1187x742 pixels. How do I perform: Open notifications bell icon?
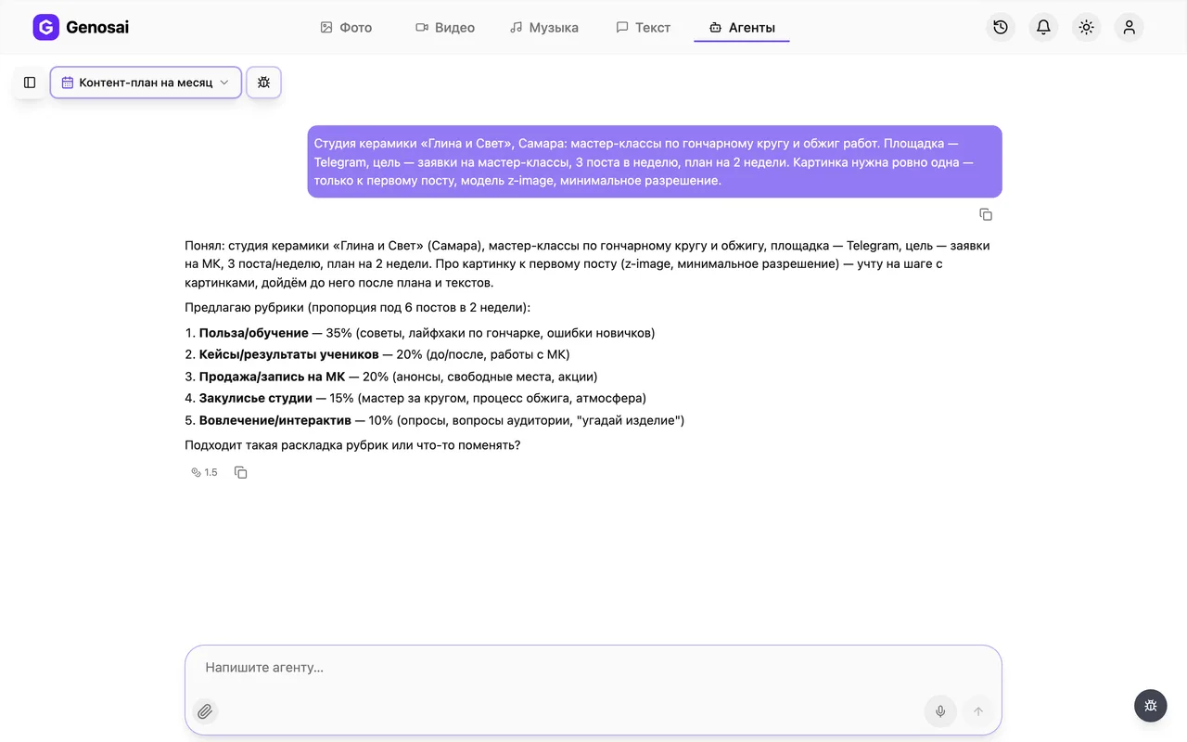tap(1043, 27)
